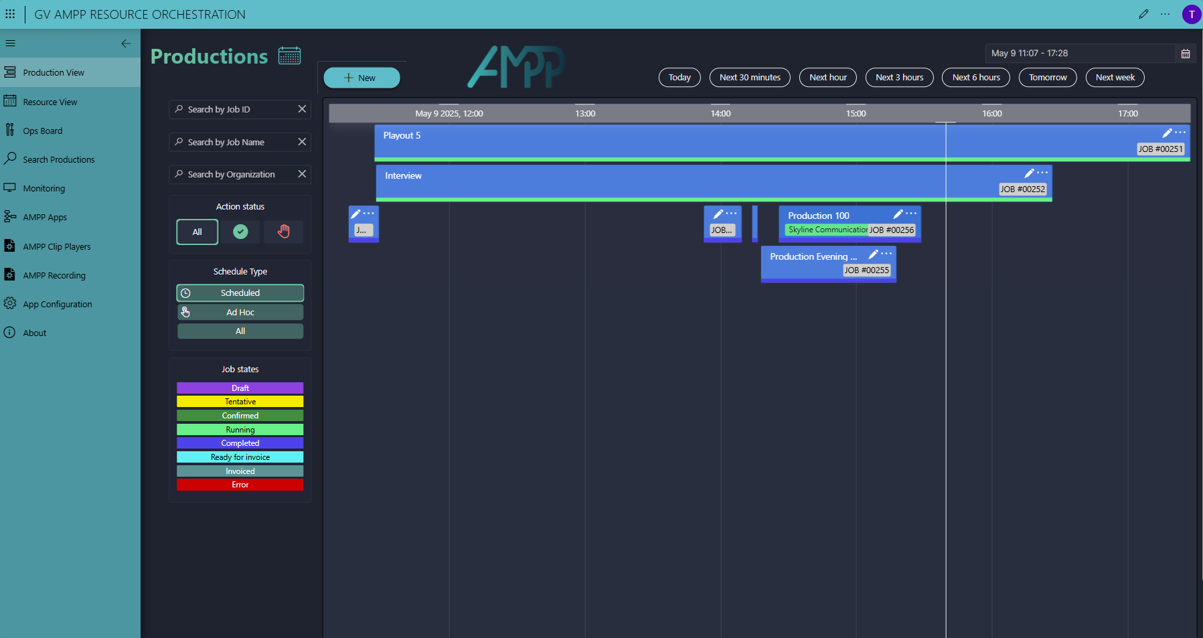This screenshot has height=638, width=1203.
Task: Open Monitoring in sidebar
Action: click(70, 188)
